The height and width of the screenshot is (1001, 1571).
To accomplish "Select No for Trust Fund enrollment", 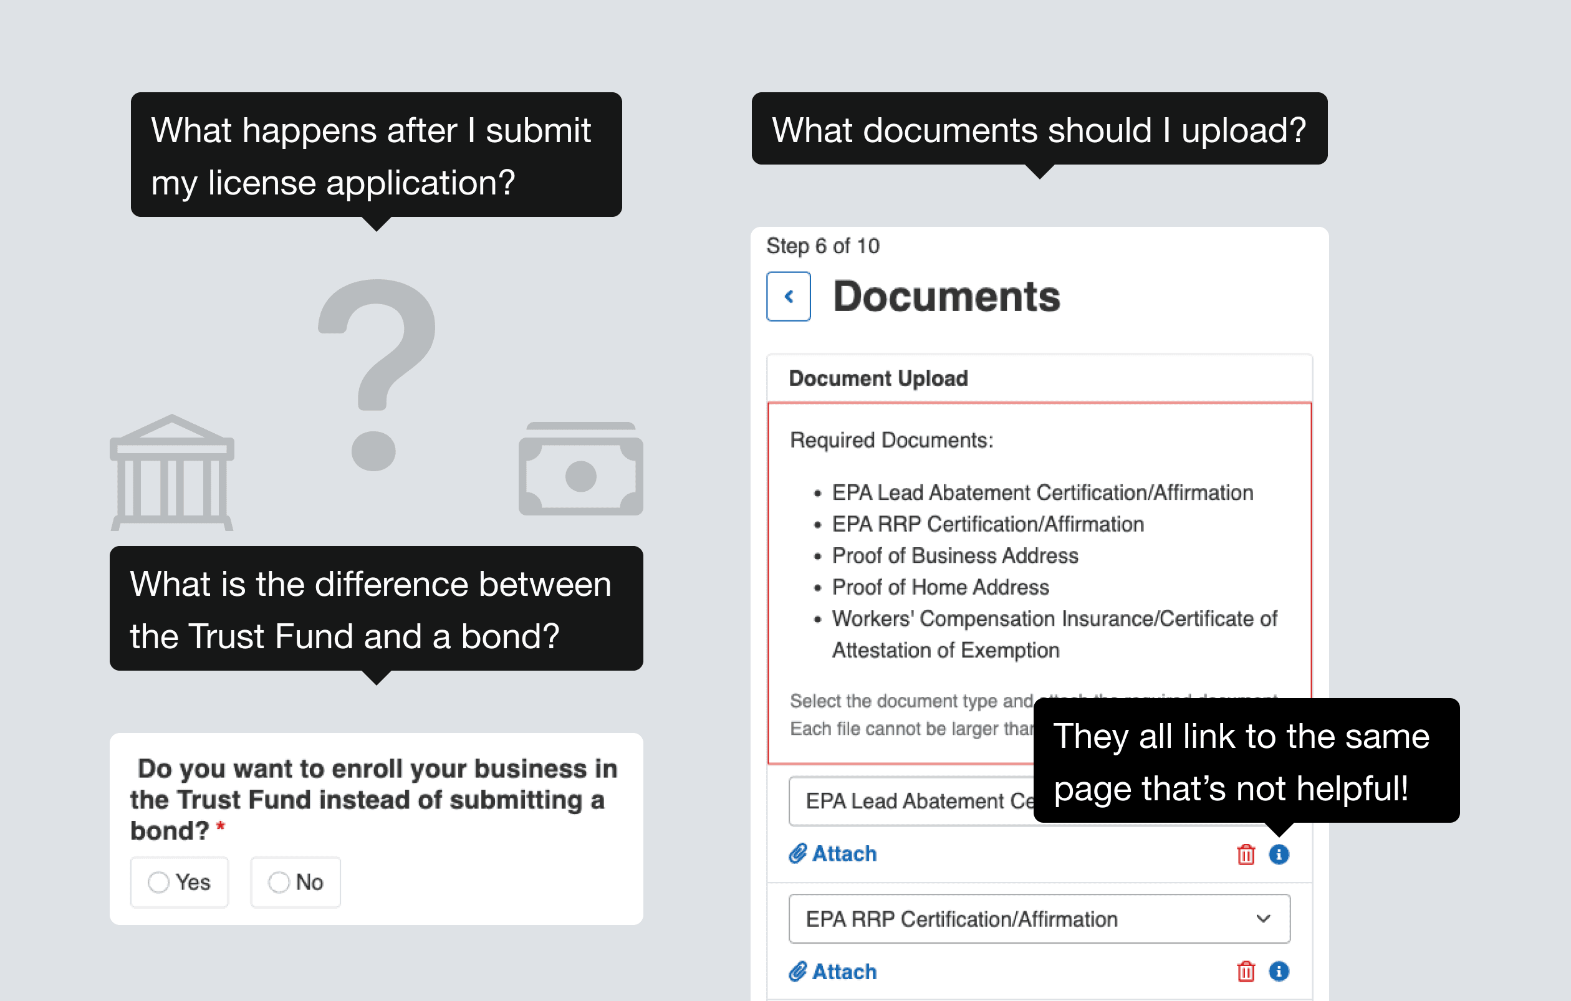I will click(279, 883).
